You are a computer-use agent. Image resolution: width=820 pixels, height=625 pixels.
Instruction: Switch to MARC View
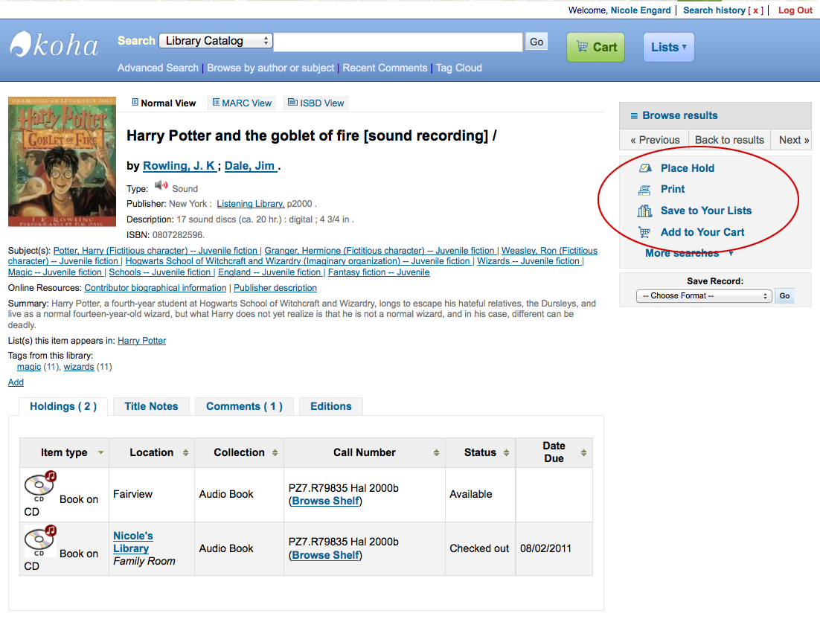click(242, 103)
